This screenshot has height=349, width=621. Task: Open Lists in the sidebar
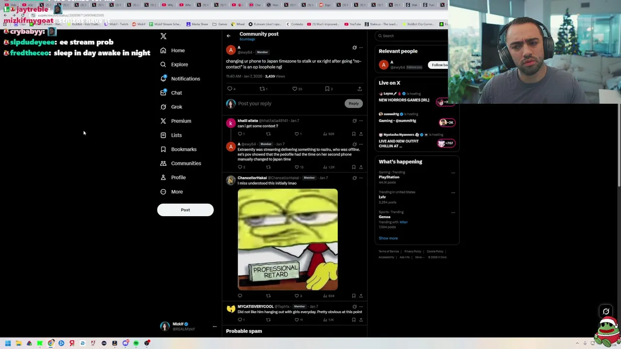pos(171,135)
